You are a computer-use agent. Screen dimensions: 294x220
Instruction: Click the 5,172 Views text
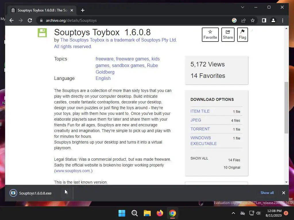[207, 64]
